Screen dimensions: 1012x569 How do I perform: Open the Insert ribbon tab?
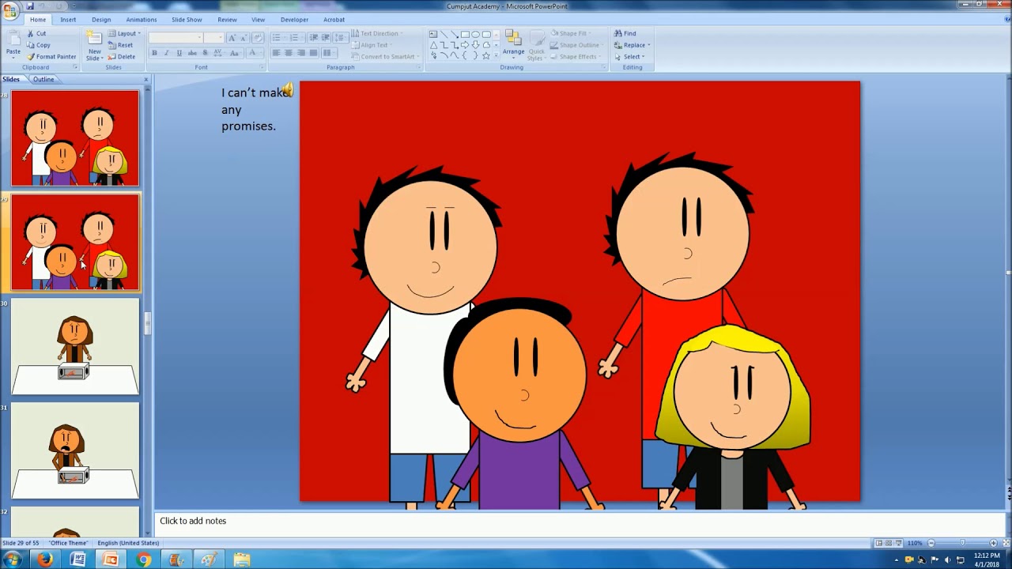68,19
